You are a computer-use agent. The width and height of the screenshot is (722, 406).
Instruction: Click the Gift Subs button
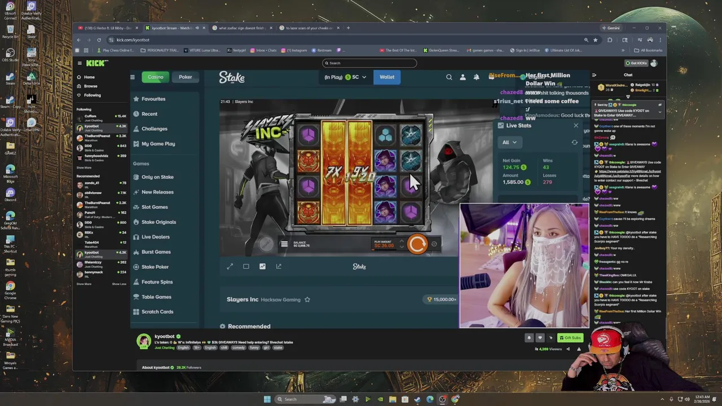coord(570,338)
